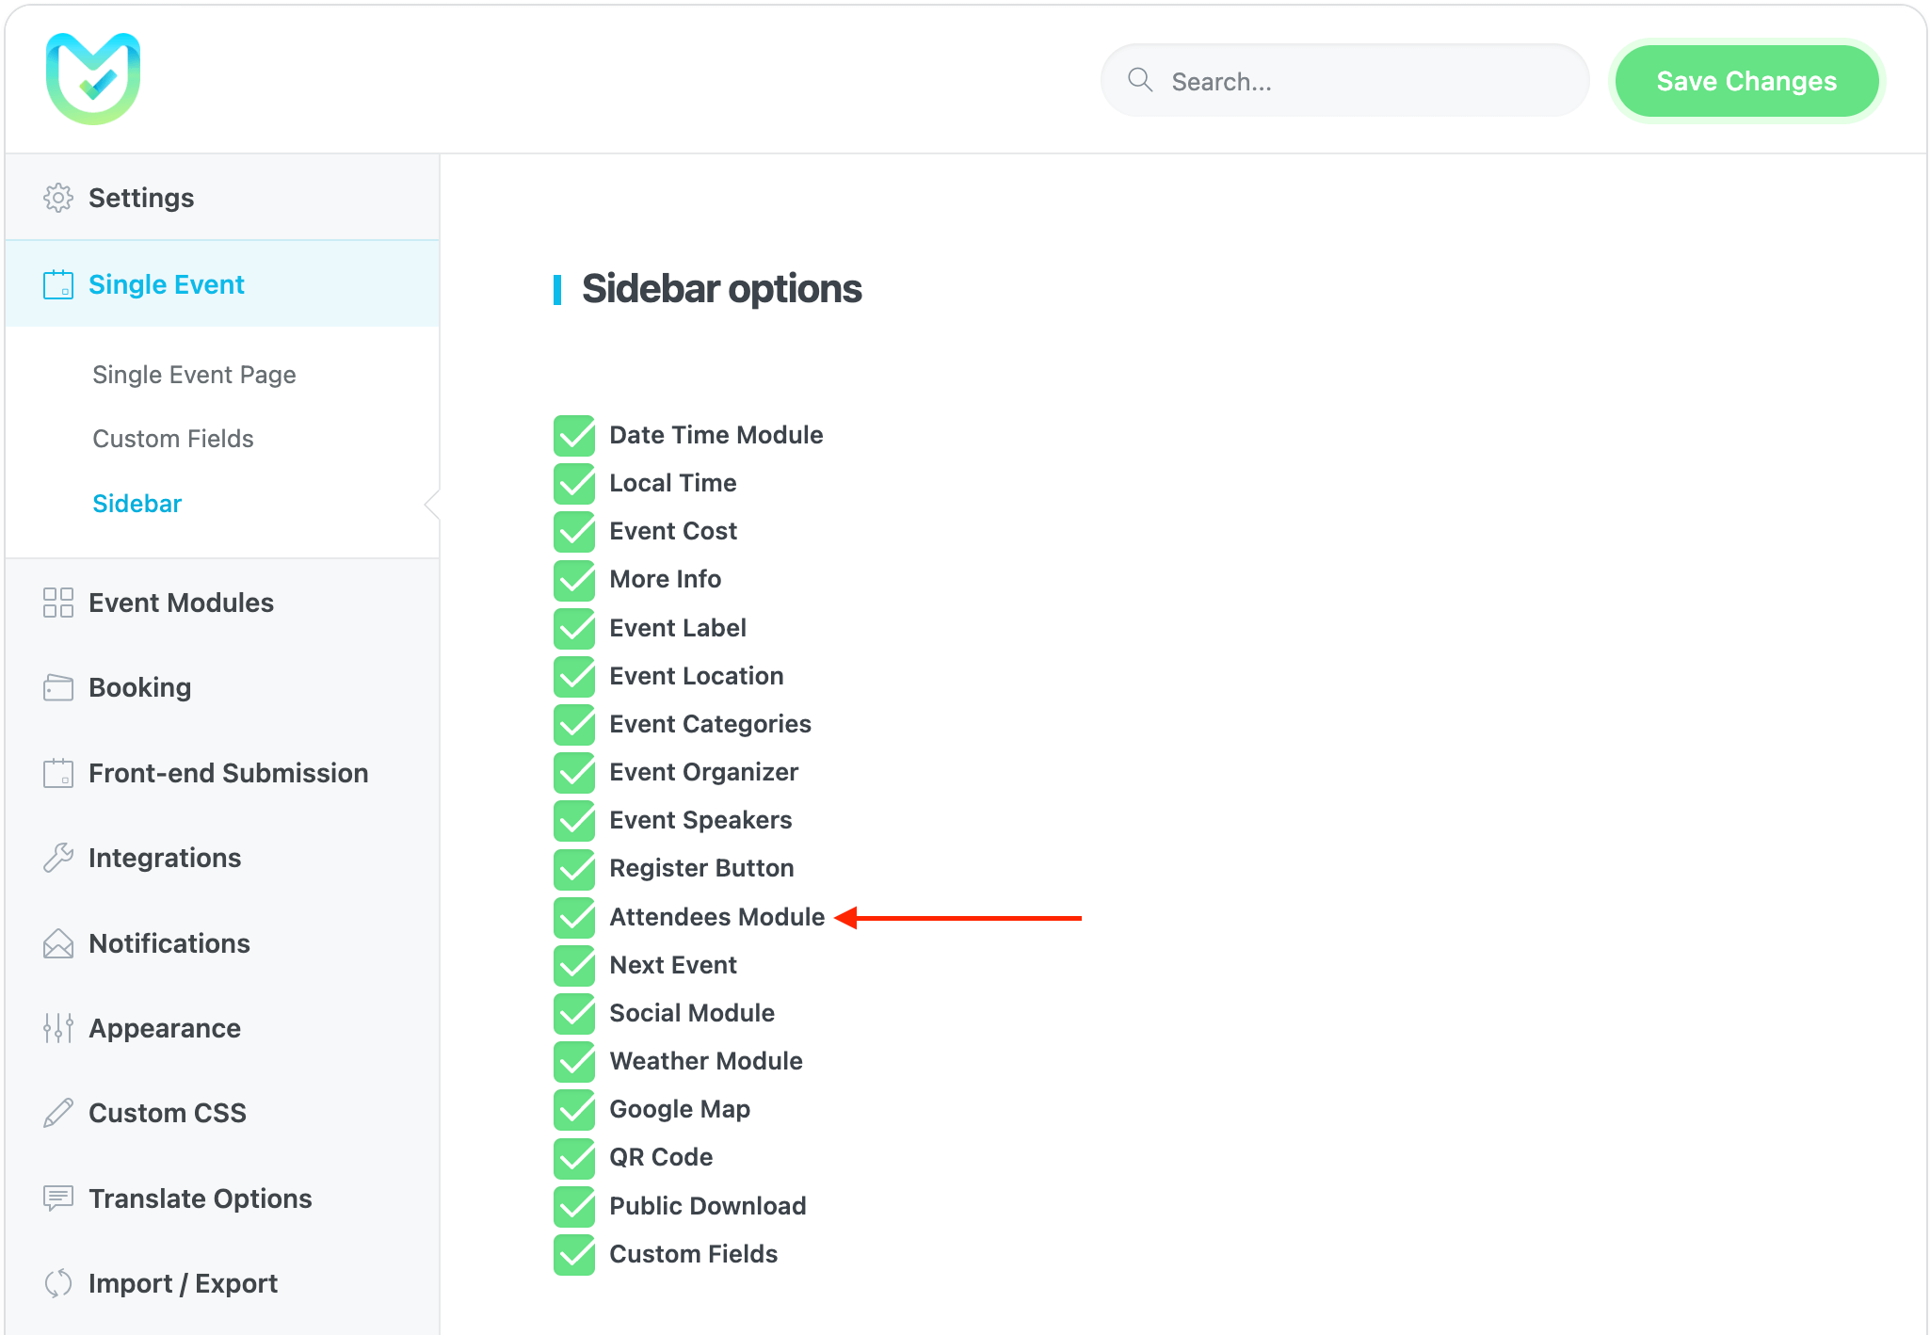Open the Single Event Page submenu item
This screenshot has height=1335, width=1930.
[194, 375]
